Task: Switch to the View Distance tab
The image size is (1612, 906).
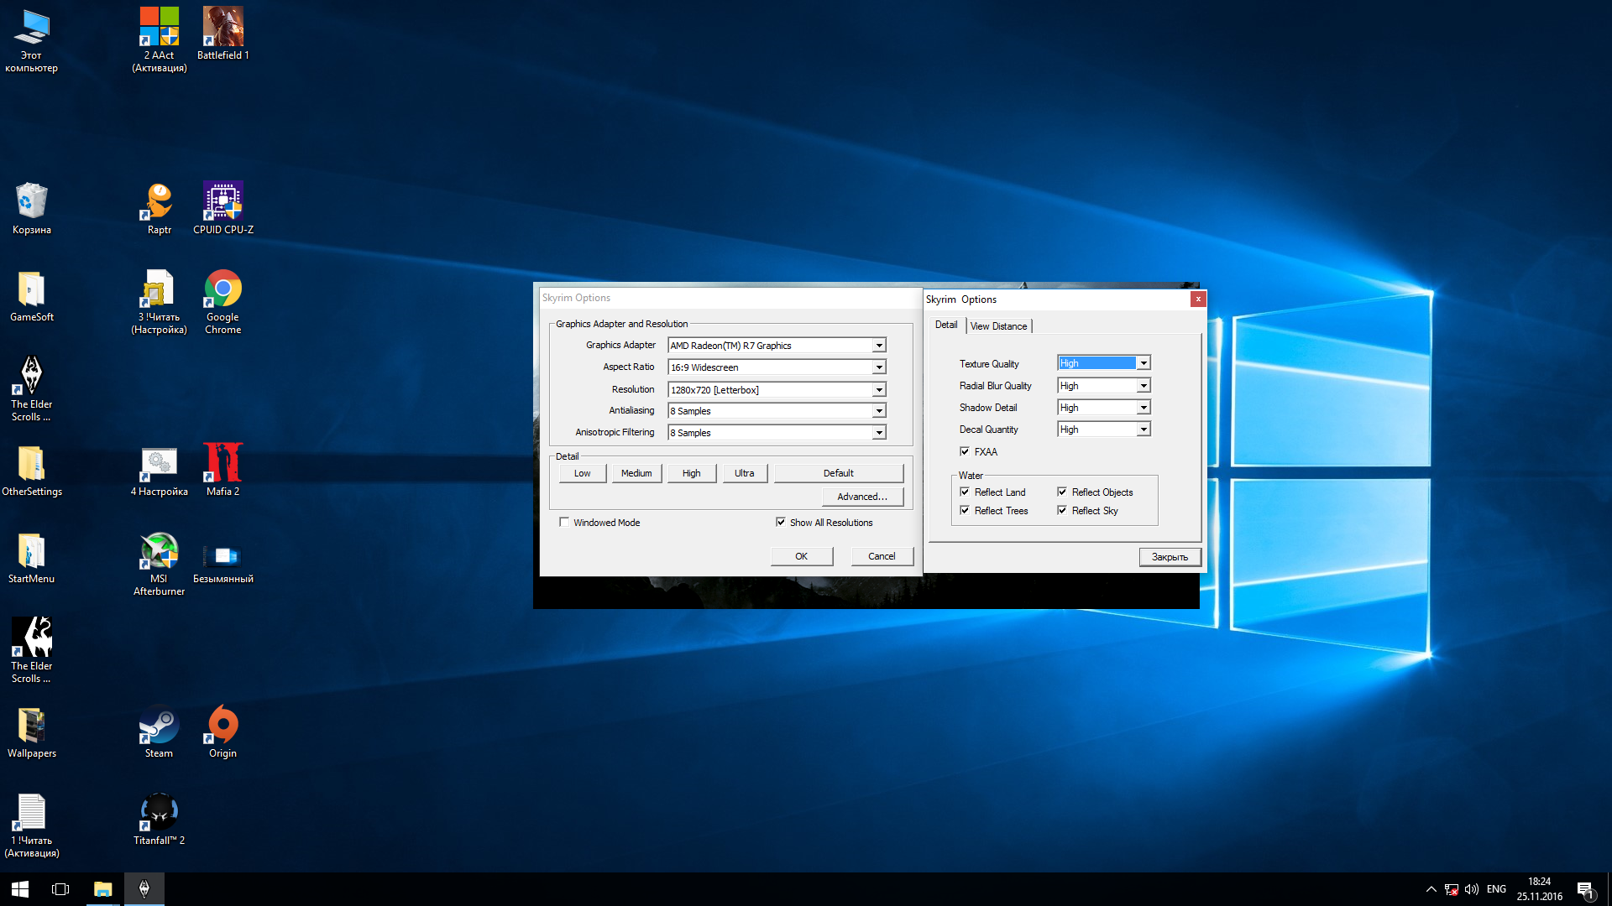Action: point(998,325)
